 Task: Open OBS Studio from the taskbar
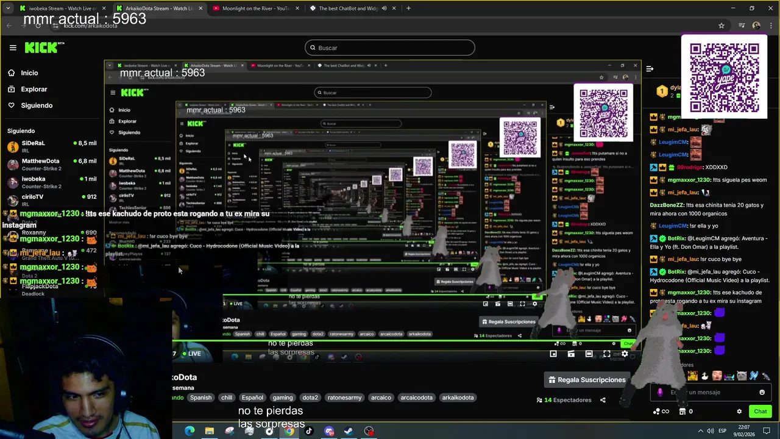[369, 431]
